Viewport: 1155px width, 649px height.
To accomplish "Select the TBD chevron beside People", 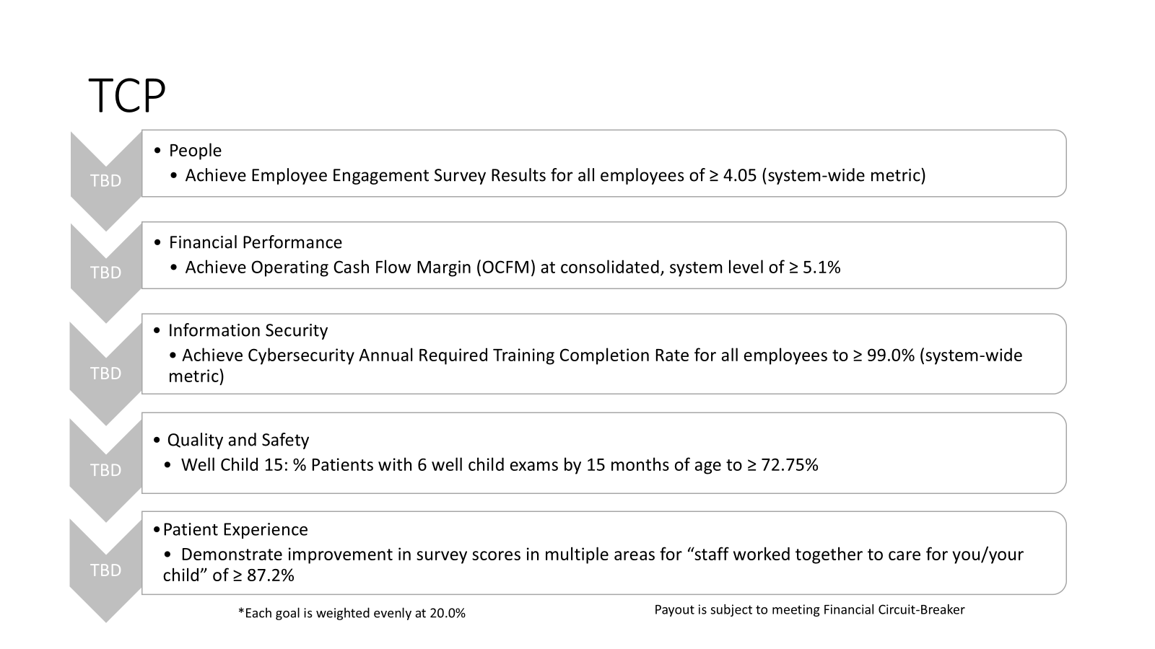I will [106, 181].
